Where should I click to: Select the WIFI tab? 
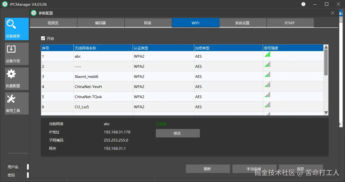point(196,23)
